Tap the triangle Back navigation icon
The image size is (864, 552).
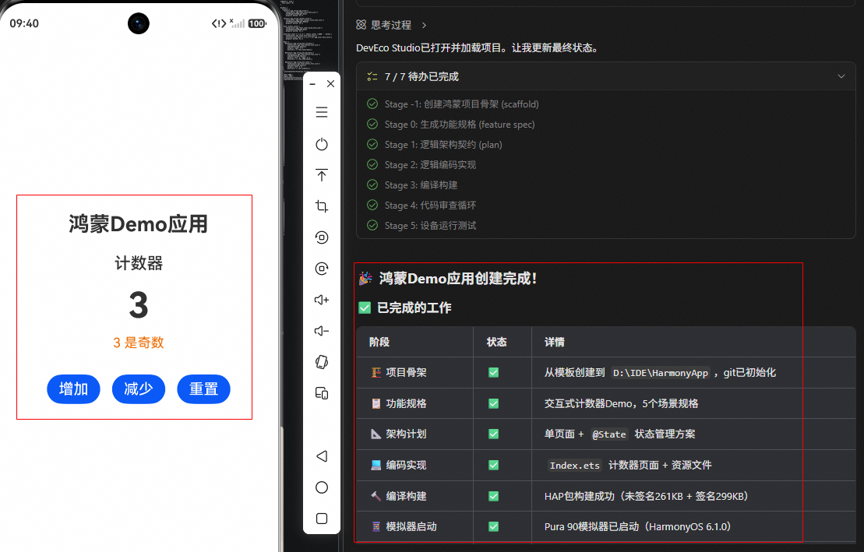[322, 456]
